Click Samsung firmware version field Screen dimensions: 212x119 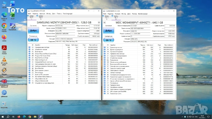coord(65,25)
